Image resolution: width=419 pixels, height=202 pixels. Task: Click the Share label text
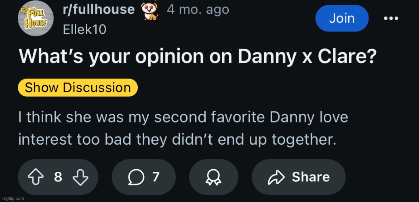(311, 177)
